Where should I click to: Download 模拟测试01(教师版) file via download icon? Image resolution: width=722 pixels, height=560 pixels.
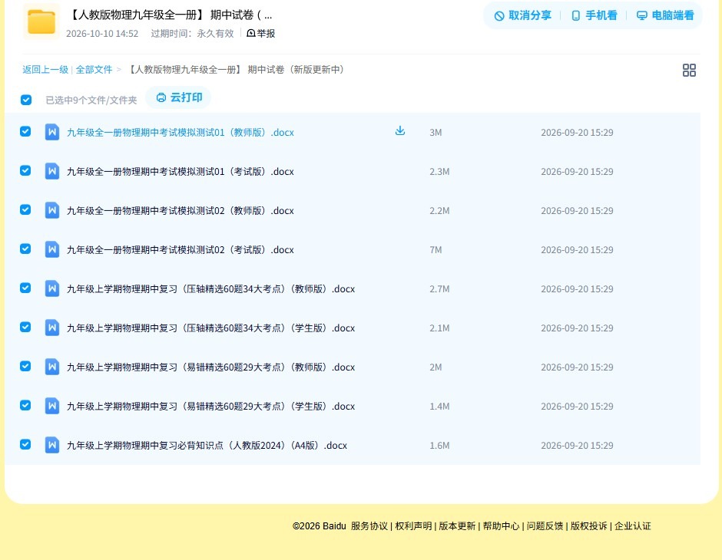click(400, 131)
